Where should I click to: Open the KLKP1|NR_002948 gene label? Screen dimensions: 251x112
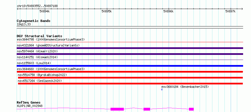(x=30, y=106)
